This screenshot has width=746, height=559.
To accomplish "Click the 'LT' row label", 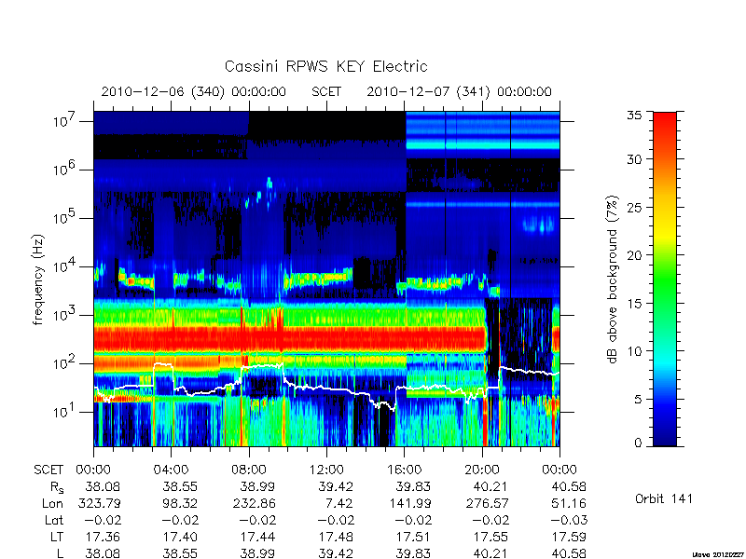I will coord(57,537).
